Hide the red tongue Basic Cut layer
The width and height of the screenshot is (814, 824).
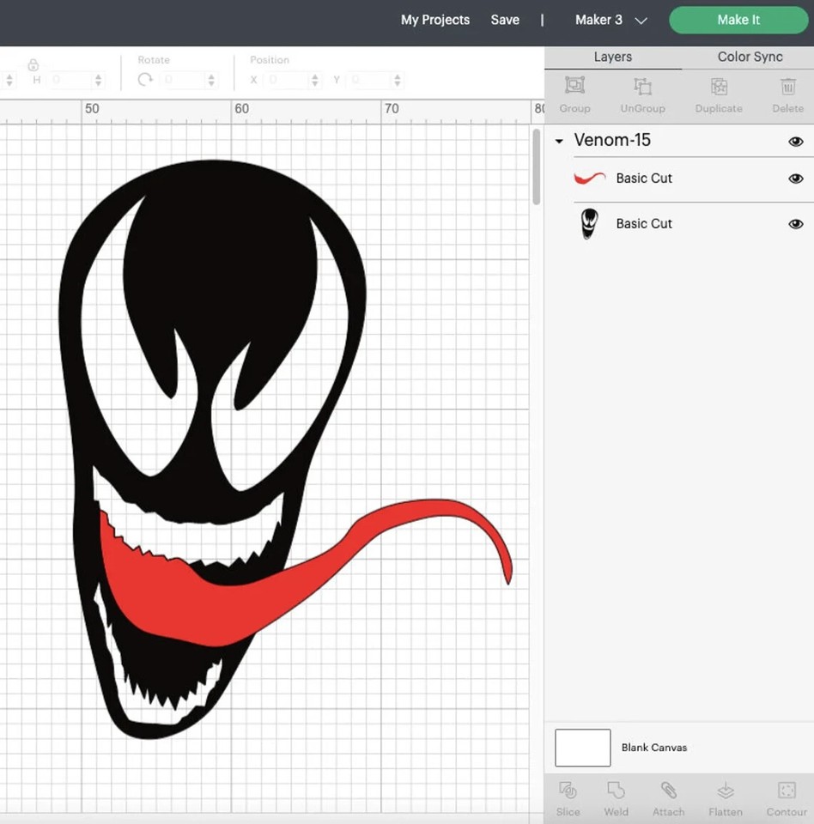796,179
